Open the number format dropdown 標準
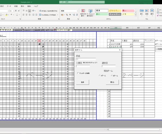The image size is (162, 134). point(77,11)
